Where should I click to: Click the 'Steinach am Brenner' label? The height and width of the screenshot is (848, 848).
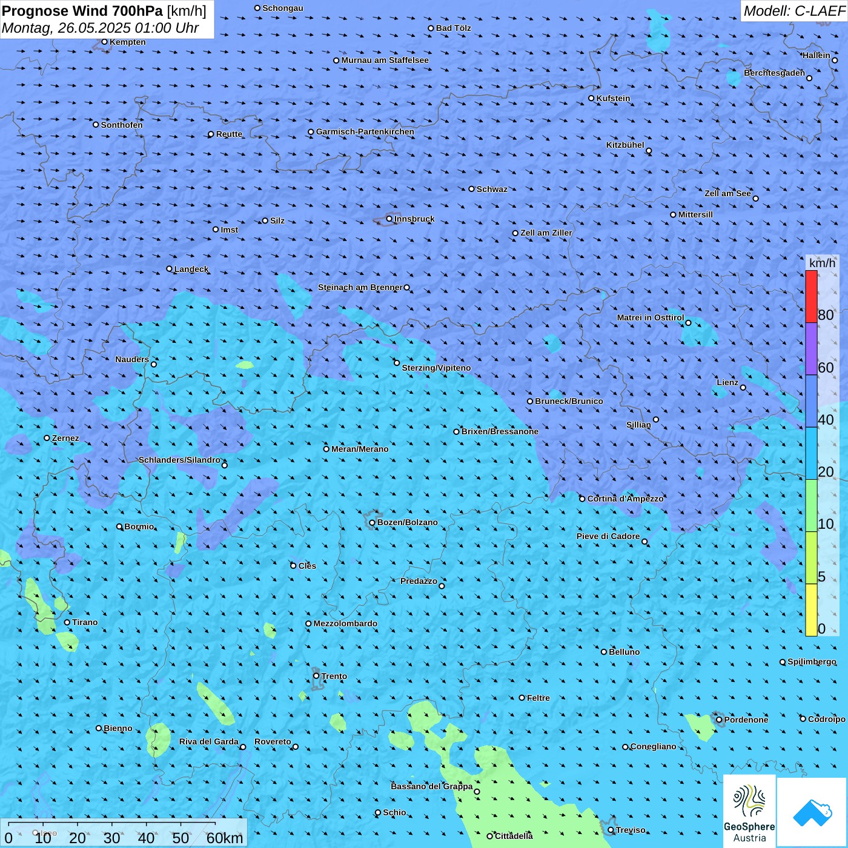coord(360,287)
